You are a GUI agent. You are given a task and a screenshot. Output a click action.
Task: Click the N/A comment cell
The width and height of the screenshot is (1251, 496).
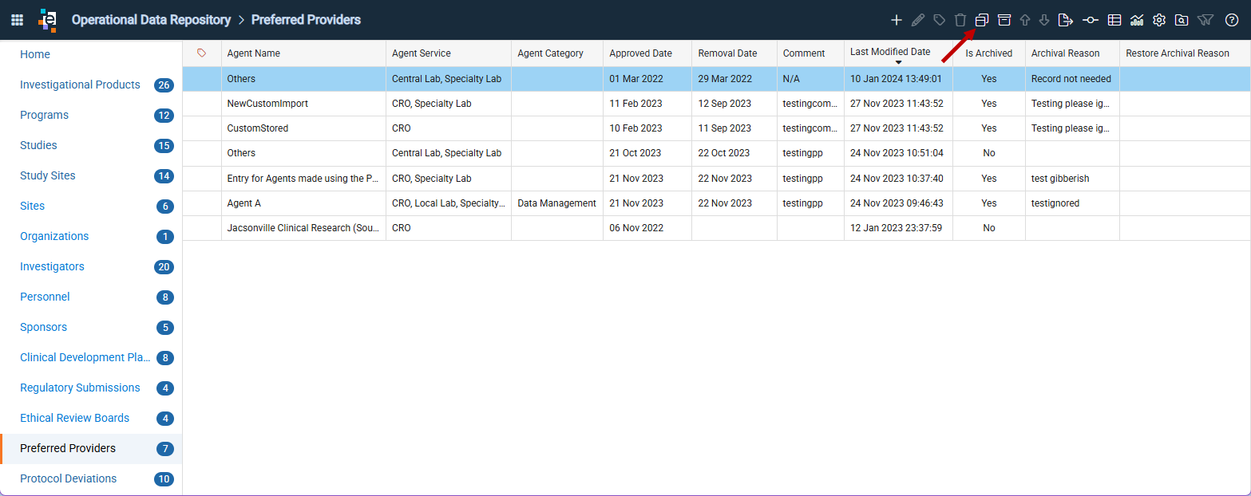coord(810,79)
